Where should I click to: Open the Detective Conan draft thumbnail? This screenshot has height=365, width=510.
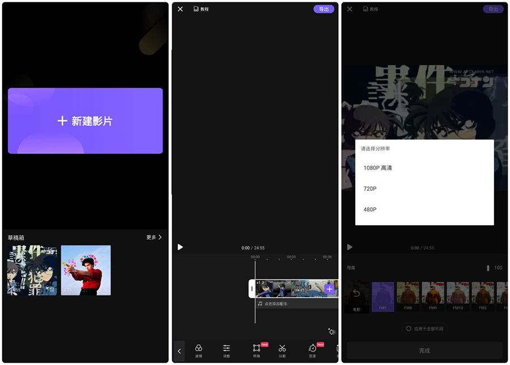click(x=32, y=270)
